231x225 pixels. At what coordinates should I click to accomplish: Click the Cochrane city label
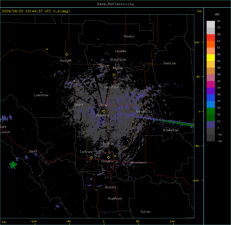click(86, 152)
